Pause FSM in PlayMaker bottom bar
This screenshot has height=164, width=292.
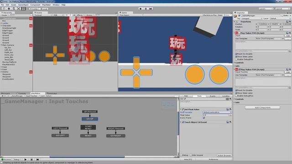[x=31, y=159]
